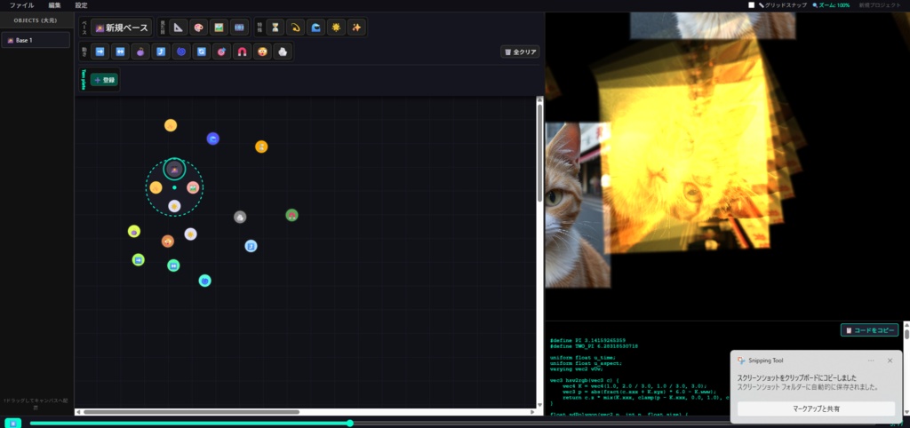Select the white cloud motion icon

point(283,52)
